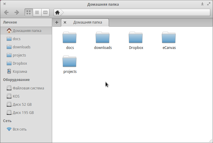213x143 pixels.
Task: Open the Dropbox folder in main view
Action: click(x=136, y=38)
